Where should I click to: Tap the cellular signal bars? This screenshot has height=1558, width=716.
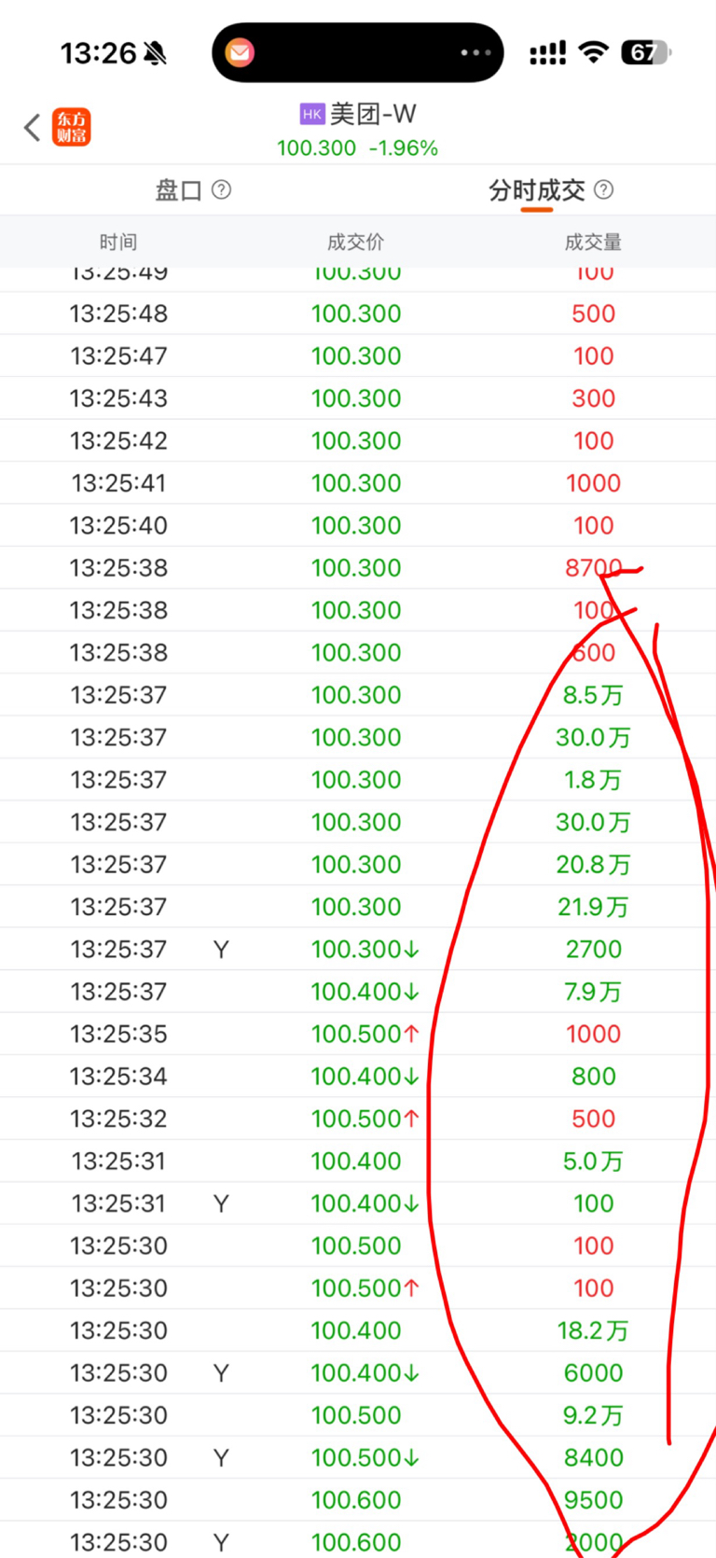[547, 53]
